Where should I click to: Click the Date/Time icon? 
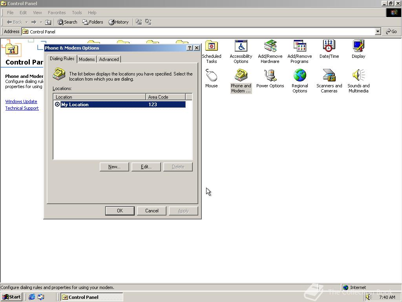pyautogui.click(x=329, y=49)
